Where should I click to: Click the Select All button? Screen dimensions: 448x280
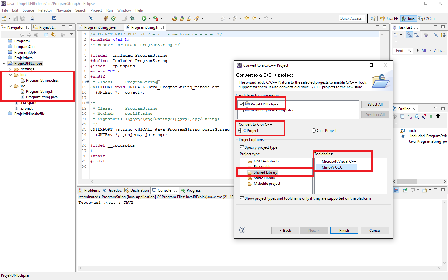pyautogui.click(x=375, y=104)
